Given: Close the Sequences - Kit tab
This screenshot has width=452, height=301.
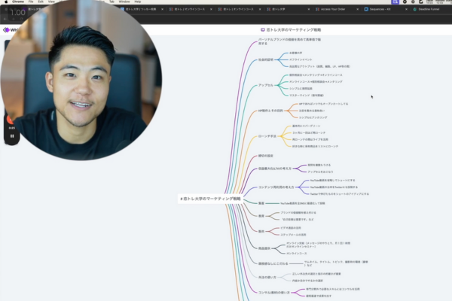Looking at the screenshot, I should [407, 9].
